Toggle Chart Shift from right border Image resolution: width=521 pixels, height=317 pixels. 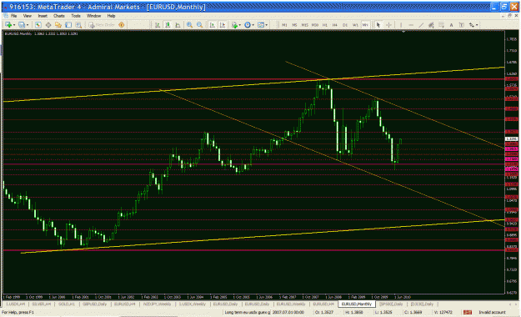(x=223, y=25)
